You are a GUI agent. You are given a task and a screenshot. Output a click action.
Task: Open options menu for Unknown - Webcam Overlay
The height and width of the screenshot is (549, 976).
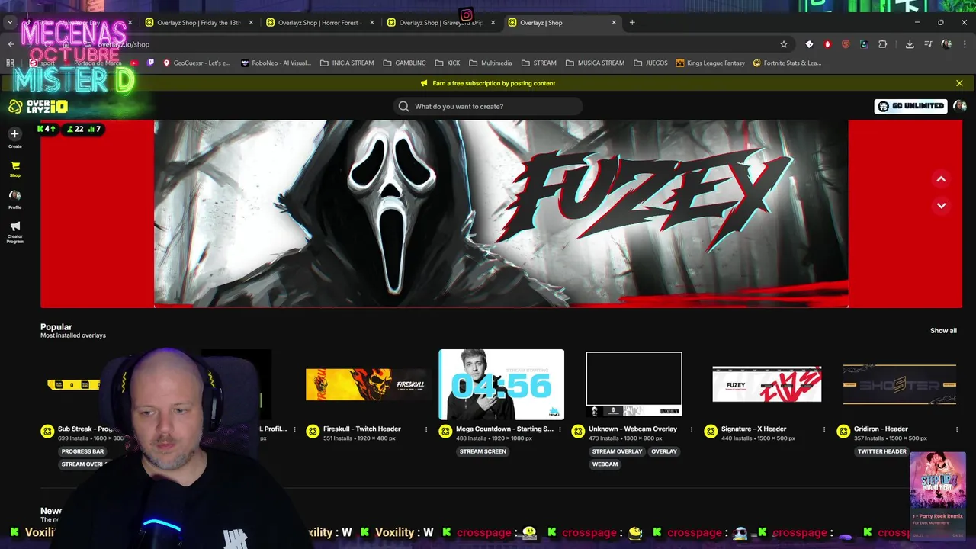click(692, 429)
